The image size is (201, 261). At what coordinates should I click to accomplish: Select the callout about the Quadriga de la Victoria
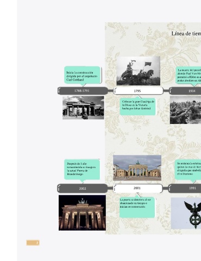point(137,107)
